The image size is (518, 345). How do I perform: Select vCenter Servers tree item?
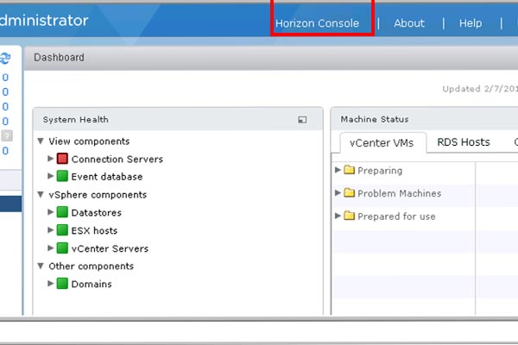(110, 248)
